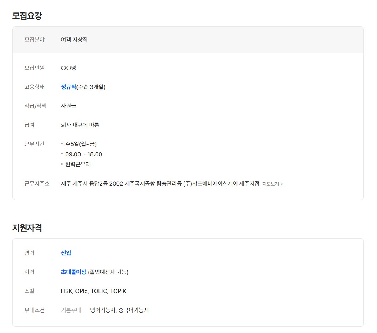Viewport: 377px width, 333px height.
Task: Click the 영어가능자, 중국어가능자 preference text
Action: click(120, 310)
